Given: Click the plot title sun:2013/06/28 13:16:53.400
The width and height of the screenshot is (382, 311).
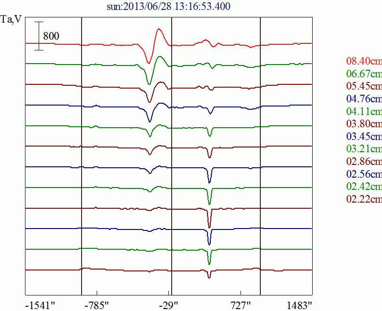Looking at the screenshot, I should pyautogui.click(x=168, y=7).
